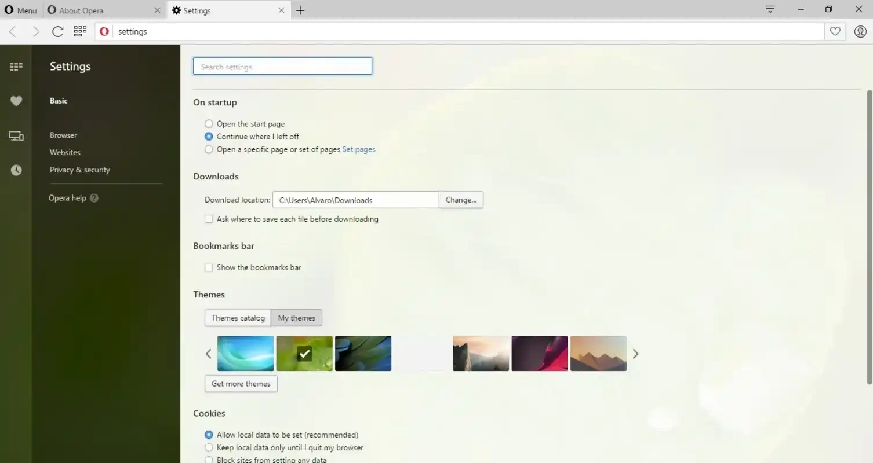
Task: Switch to the Themes catalog tab
Action: pyautogui.click(x=238, y=318)
